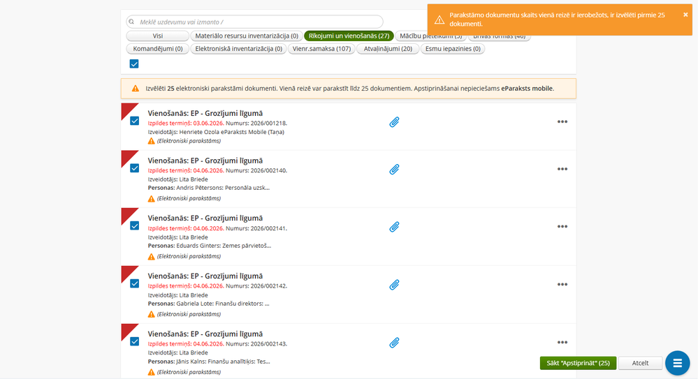Select the Vienr.samaksa (107) filter
Screen dimensions: 698x379
pyautogui.click(x=321, y=49)
